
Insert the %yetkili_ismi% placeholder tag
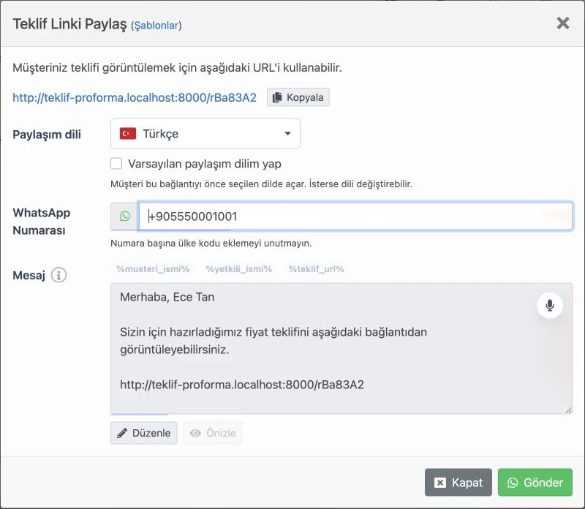click(239, 269)
